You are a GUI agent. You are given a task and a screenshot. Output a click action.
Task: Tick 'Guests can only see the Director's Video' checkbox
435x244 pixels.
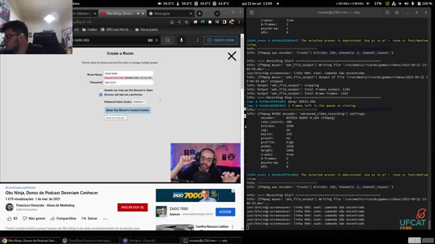tap(101, 90)
